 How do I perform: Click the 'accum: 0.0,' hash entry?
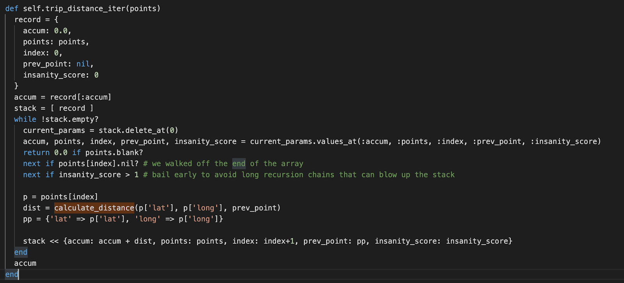[x=47, y=31]
